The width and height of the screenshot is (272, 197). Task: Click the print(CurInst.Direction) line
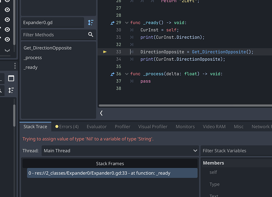[x=173, y=37]
